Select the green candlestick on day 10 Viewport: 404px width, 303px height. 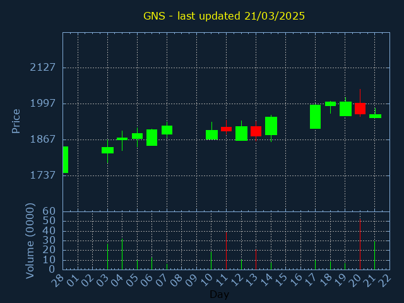(212, 134)
